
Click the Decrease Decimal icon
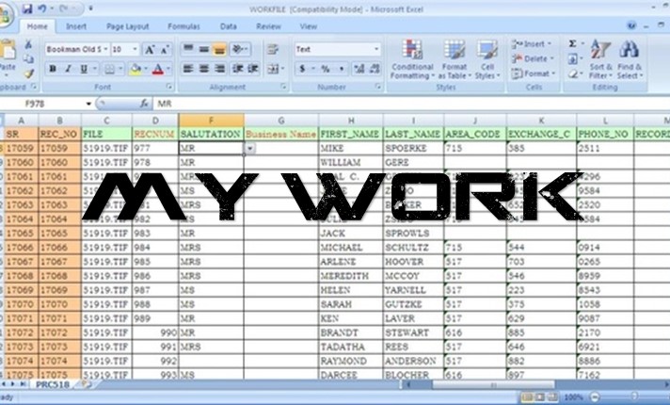[375, 69]
